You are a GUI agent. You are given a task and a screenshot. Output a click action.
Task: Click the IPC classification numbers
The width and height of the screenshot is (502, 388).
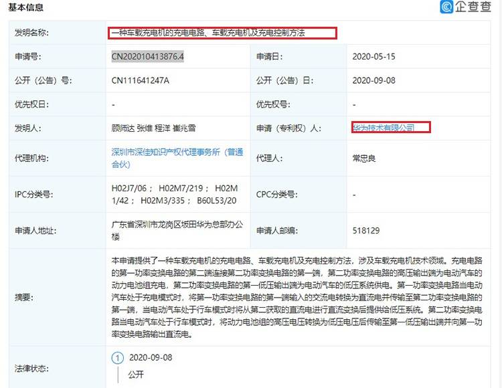click(175, 194)
